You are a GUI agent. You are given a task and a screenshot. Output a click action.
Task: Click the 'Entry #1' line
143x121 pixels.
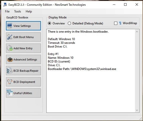tap(53, 54)
